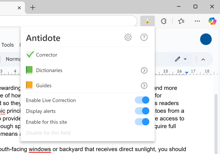Collapse the toolbar with the up chevron

click(203, 59)
